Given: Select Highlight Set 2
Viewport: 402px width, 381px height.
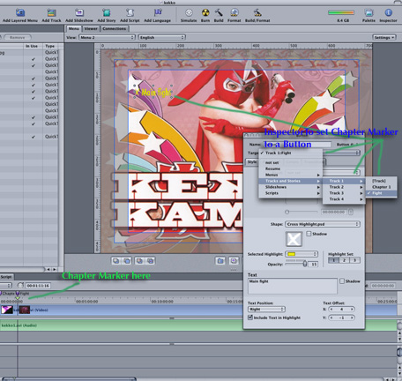Looking at the screenshot, I should [345, 260].
